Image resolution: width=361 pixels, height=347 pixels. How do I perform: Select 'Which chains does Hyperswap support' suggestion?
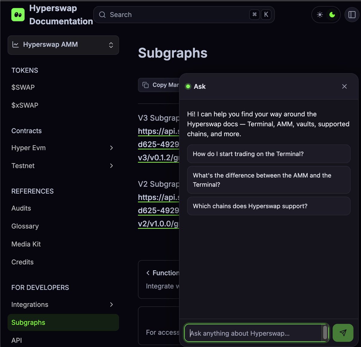269,206
